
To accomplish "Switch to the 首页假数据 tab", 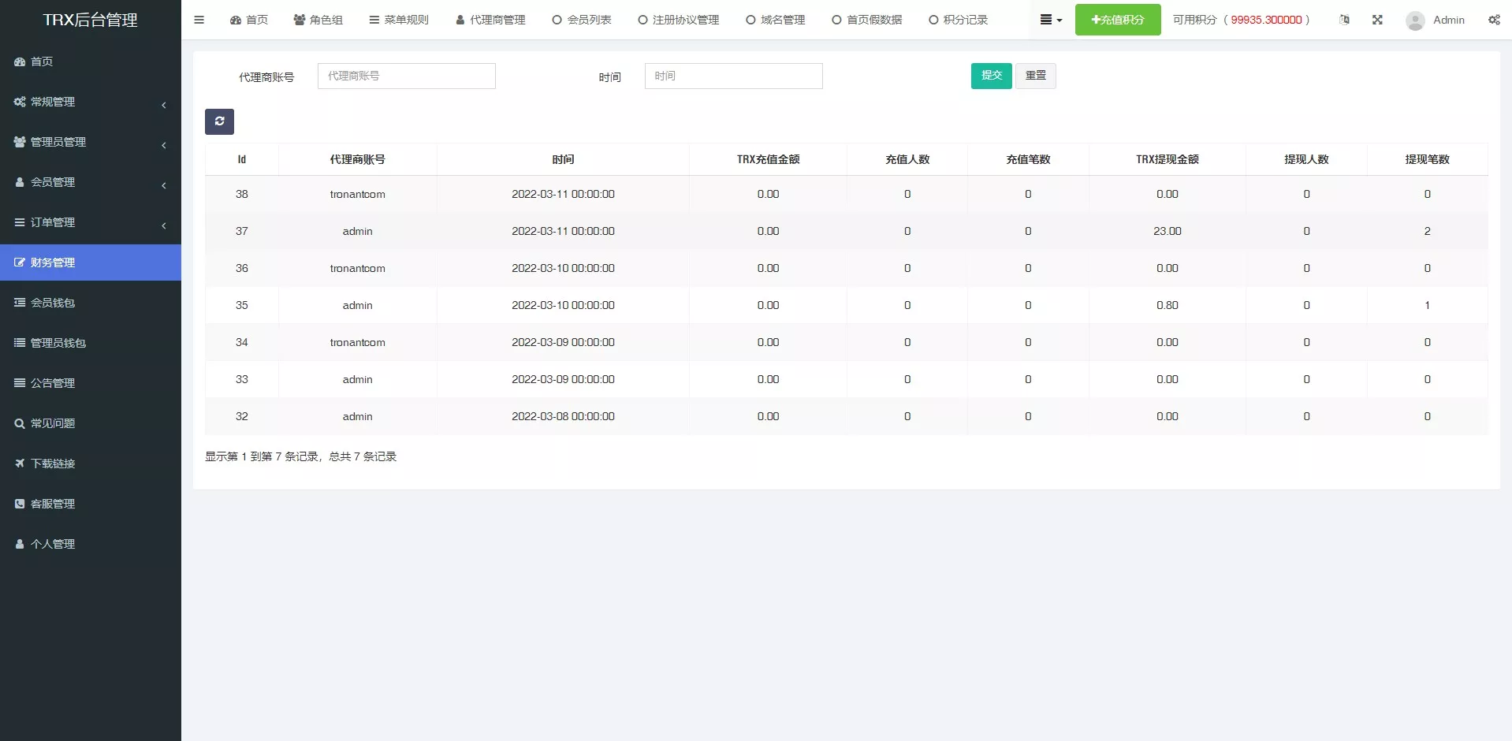I will 867,20.
